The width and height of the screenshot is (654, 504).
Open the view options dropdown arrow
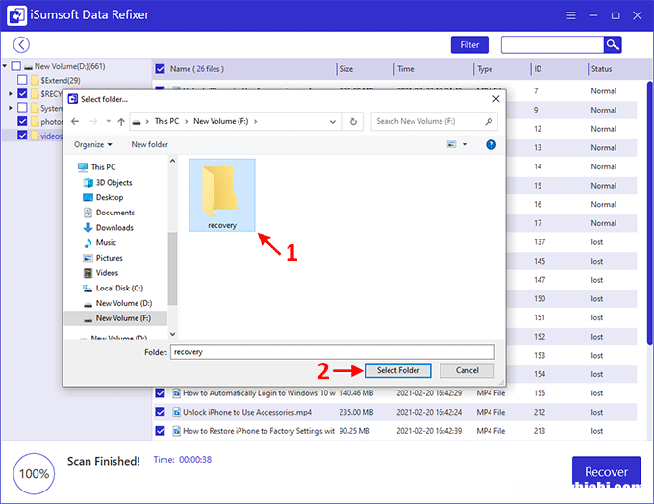pos(465,145)
